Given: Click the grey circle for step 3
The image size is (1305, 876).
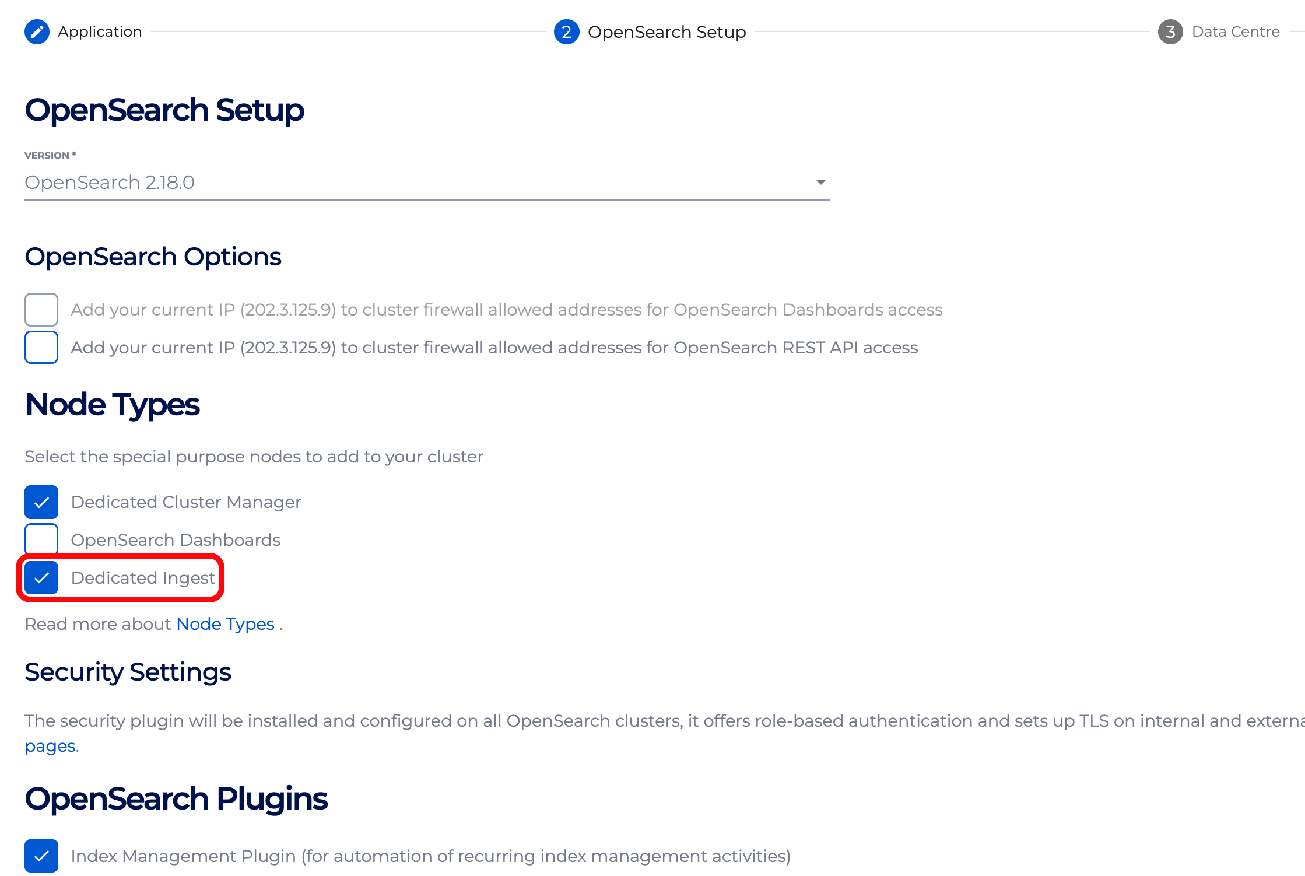Looking at the screenshot, I should [x=1170, y=32].
